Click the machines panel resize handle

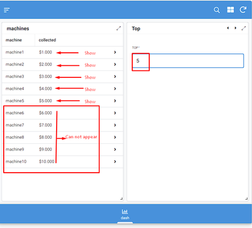122,198
